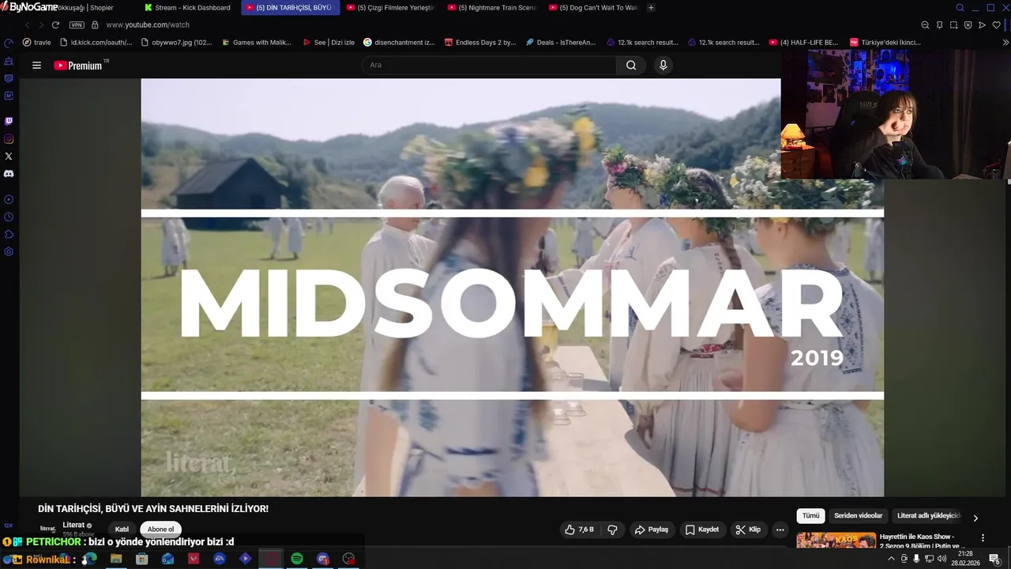The height and width of the screenshot is (569, 1011).
Task: Open options menu for Hayrettin ile Kaos Show
Action: click(983, 538)
